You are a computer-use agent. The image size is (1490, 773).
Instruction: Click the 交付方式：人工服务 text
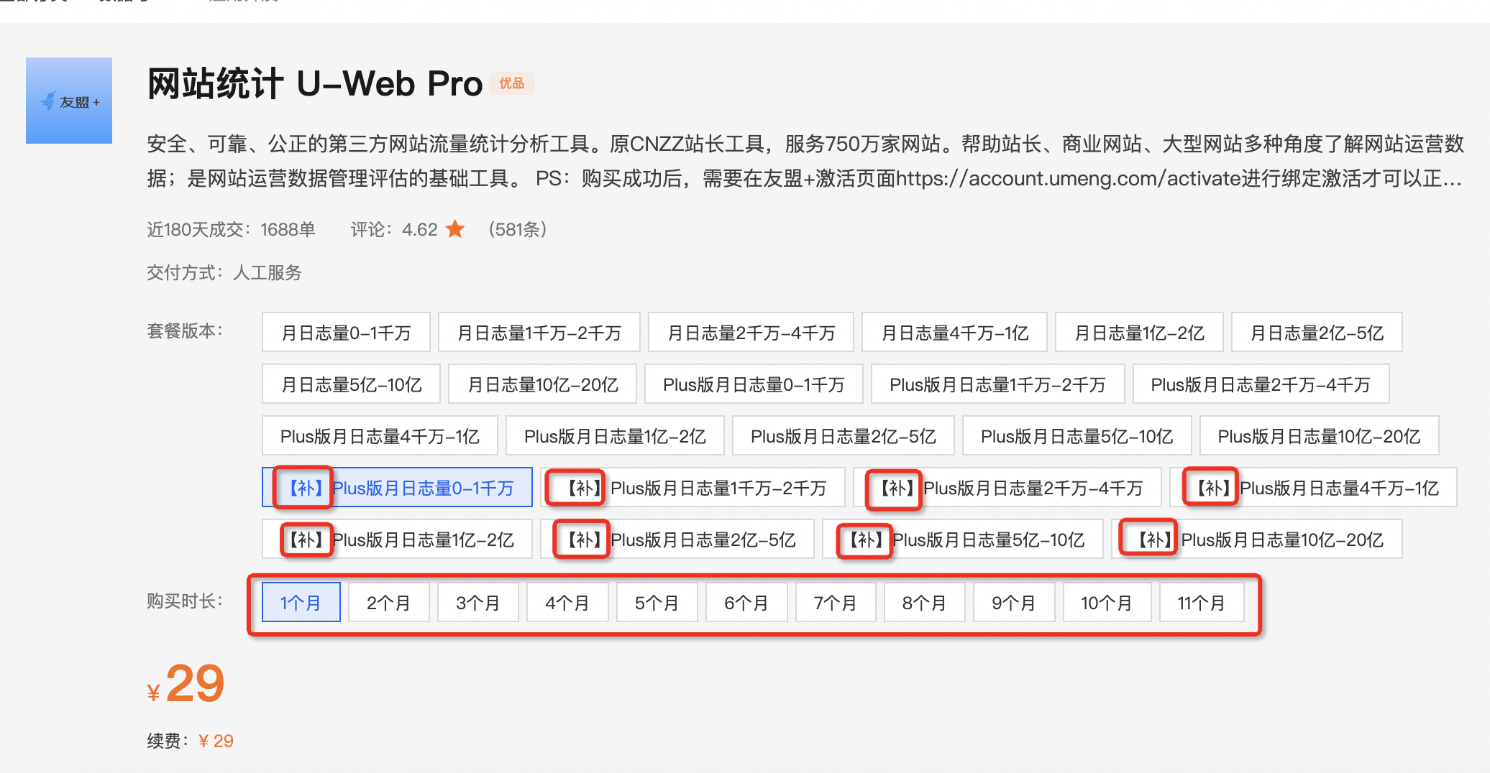pyautogui.click(x=224, y=272)
